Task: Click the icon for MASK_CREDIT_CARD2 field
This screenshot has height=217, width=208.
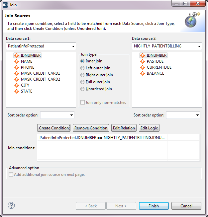Action: point(17,79)
